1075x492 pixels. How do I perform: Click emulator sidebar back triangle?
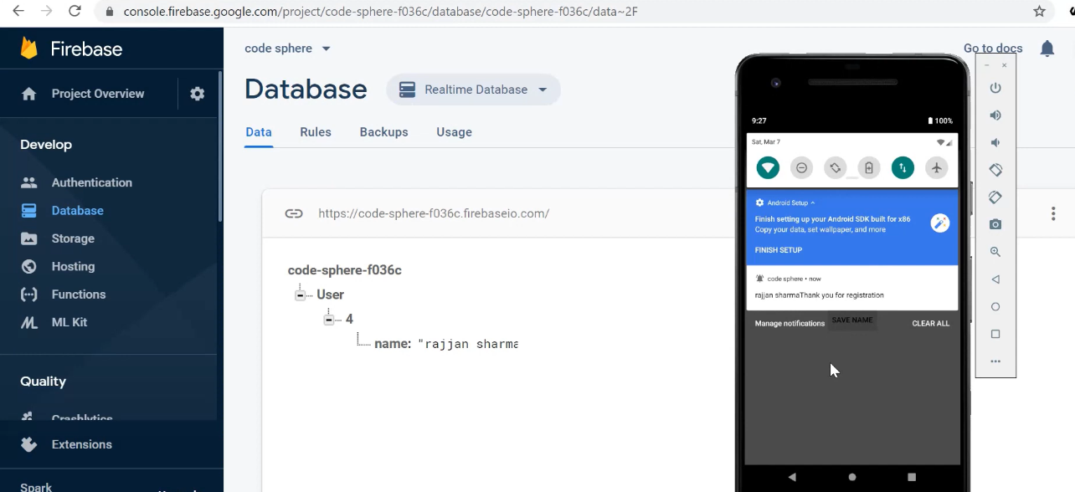click(x=995, y=279)
